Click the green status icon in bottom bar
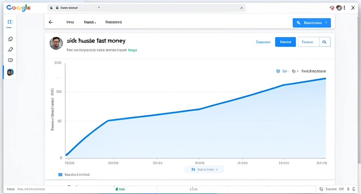This screenshot has width=361, height=194. [x=117, y=189]
